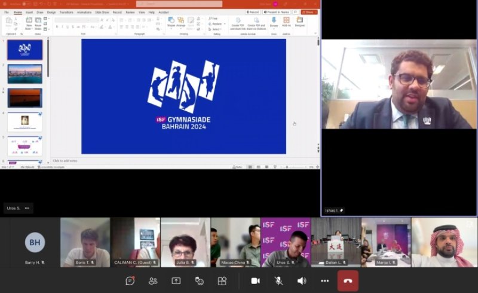The width and height of the screenshot is (478, 293).
Task: Click Find in the Editing group
Action: (x=213, y=19)
